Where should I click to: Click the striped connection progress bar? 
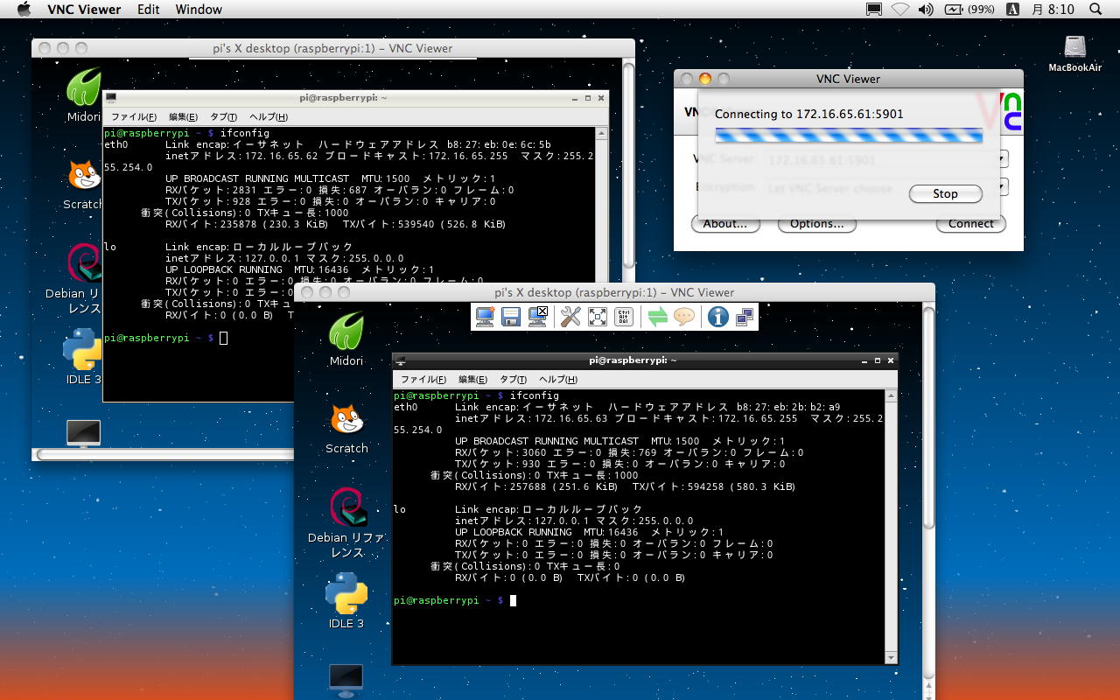pyautogui.click(x=848, y=136)
